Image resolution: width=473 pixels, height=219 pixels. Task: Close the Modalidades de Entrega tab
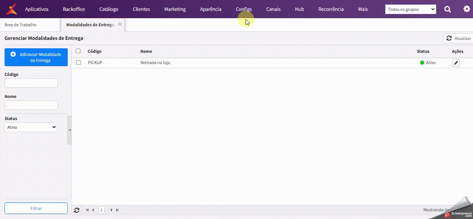[x=120, y=24]
